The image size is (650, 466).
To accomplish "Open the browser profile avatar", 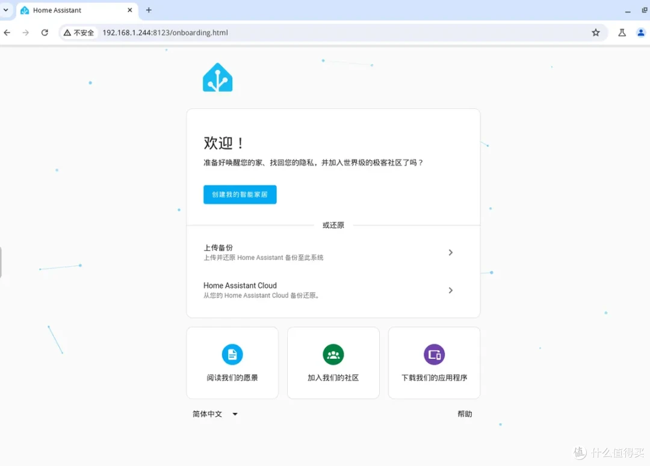I will (x=641, y=33).
